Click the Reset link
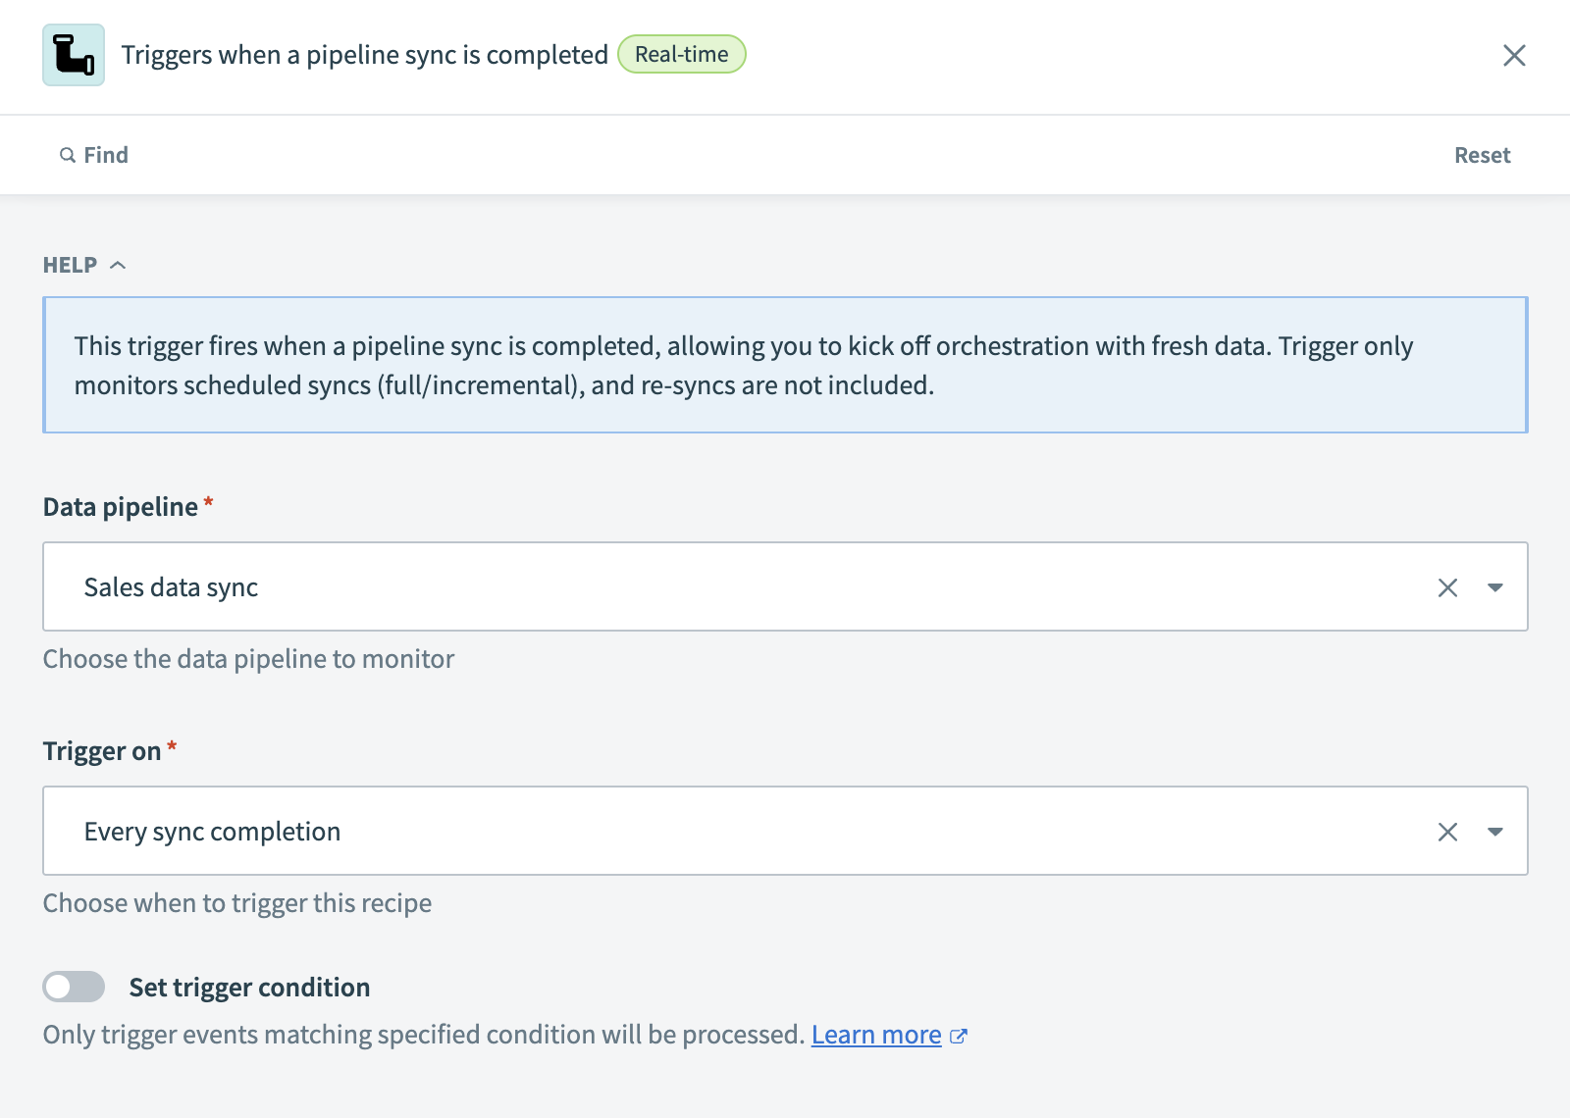 pos(1482,155)
